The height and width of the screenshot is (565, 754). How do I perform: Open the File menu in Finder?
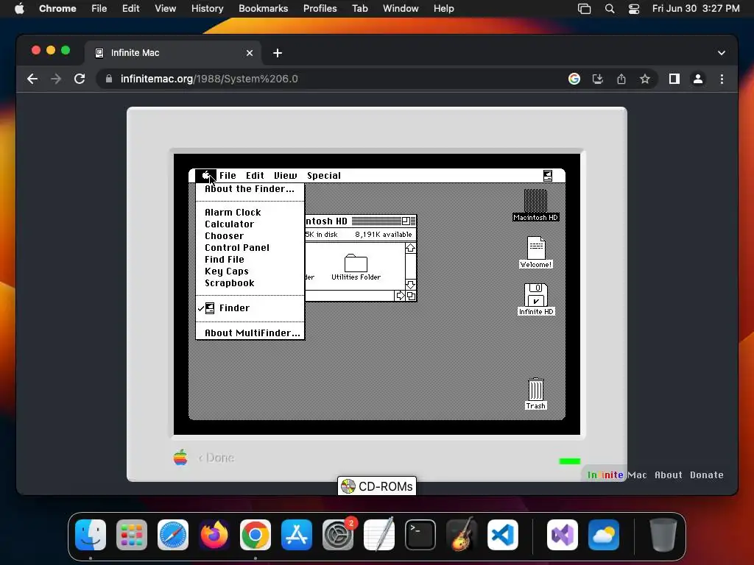(x=228, y=176)
